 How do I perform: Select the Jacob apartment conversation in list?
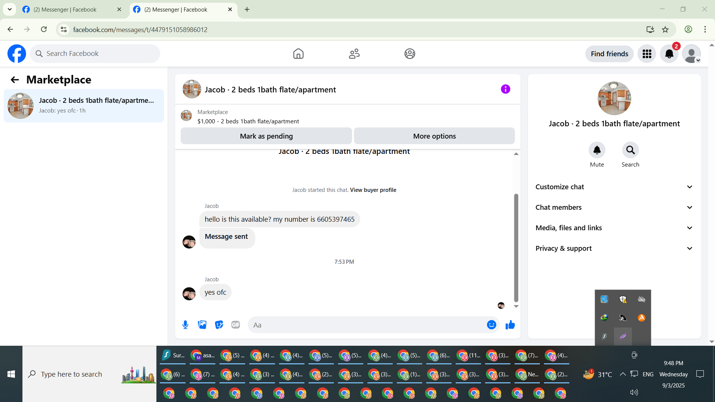point(84,106)
